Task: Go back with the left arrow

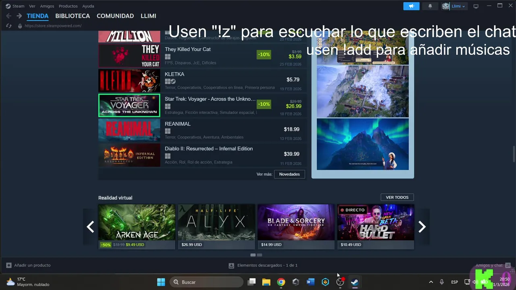Action: coord(8,16)
